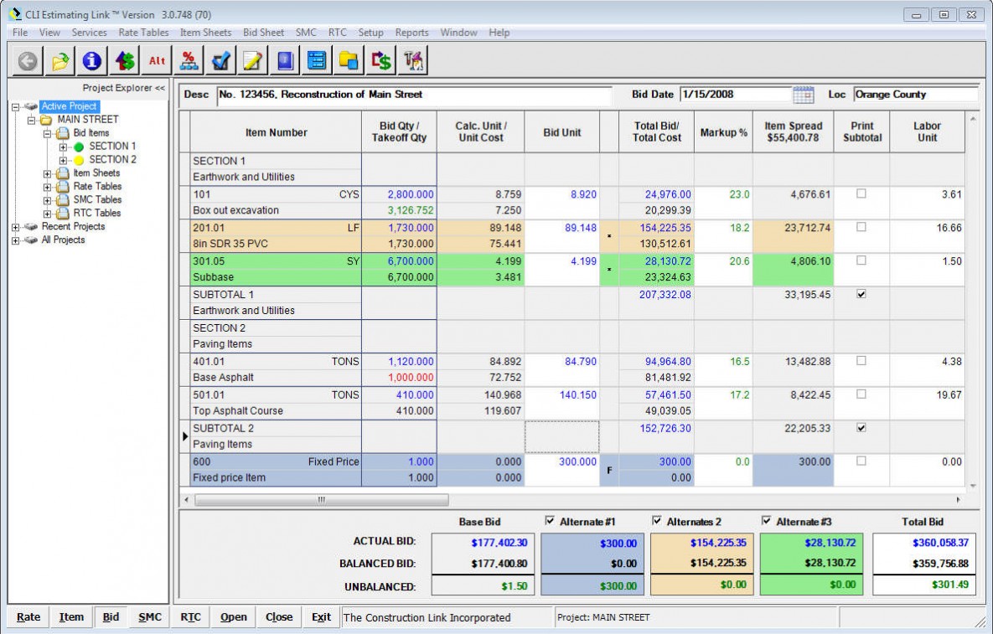Click the blue list form icon
This screenshot has height=634, width=993.
316,61
